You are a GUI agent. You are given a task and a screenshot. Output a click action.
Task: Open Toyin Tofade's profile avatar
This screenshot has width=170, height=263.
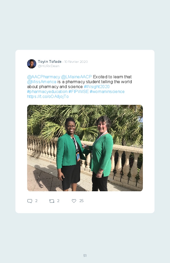(32, 64)
